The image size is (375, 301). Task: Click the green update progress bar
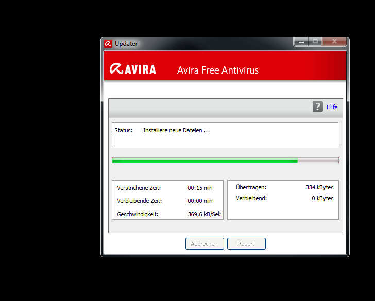pyautogui.click(x=225, y=161)
